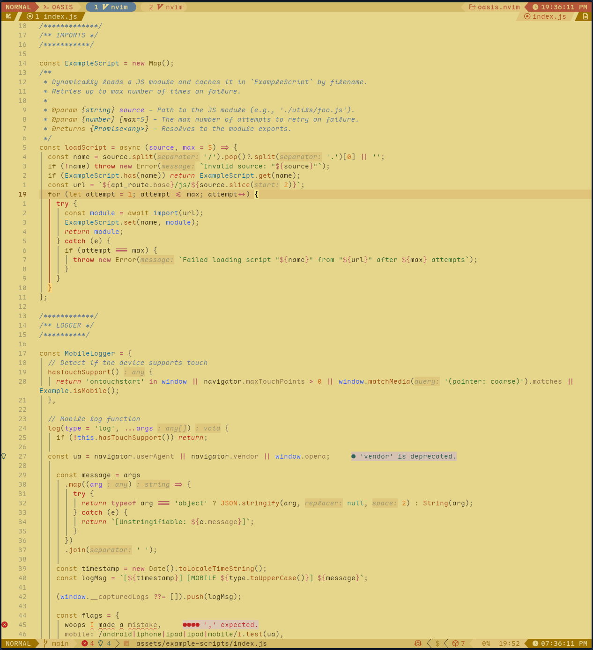This screenshot has height=650, width=593.
Task: Click the 19:52 cursor position
Action: point(509,643)
